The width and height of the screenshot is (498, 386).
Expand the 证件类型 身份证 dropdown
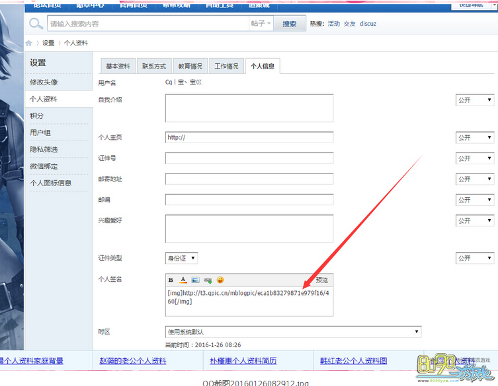pyautogui.click(x=181, y=259)
